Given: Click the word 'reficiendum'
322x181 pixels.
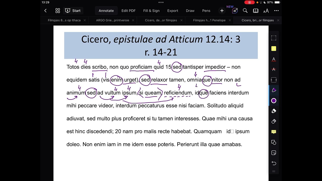Looking at the screenshot, I should [x=178, y=93].
